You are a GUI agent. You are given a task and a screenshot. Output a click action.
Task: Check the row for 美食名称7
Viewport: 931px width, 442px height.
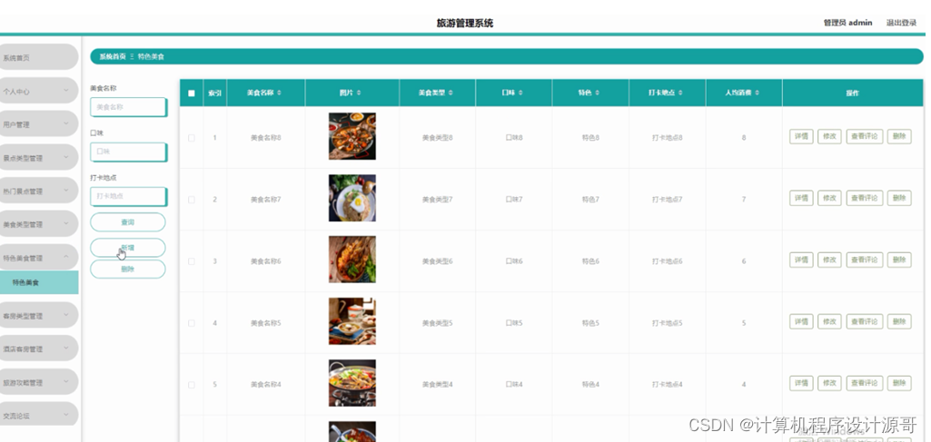(x=191, y=200)
